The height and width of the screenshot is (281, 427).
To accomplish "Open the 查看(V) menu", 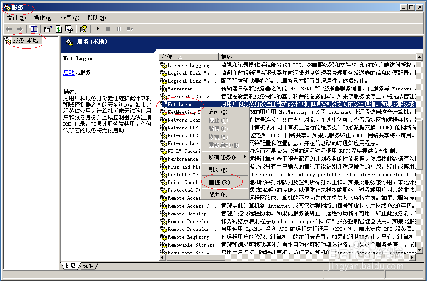I will (x=70, y=18).
